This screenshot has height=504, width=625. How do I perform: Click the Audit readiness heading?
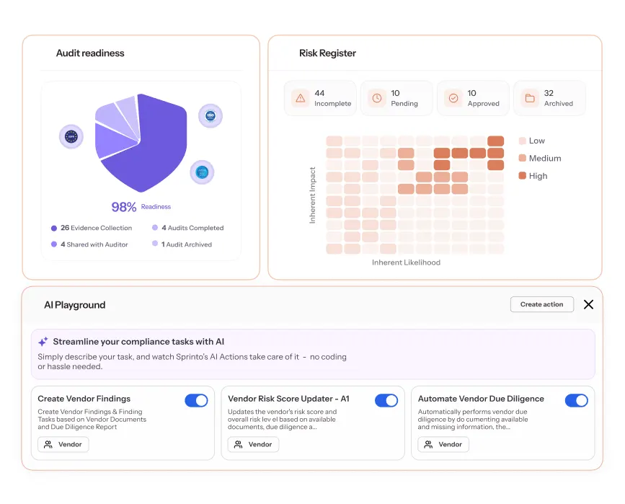[90, 53]
